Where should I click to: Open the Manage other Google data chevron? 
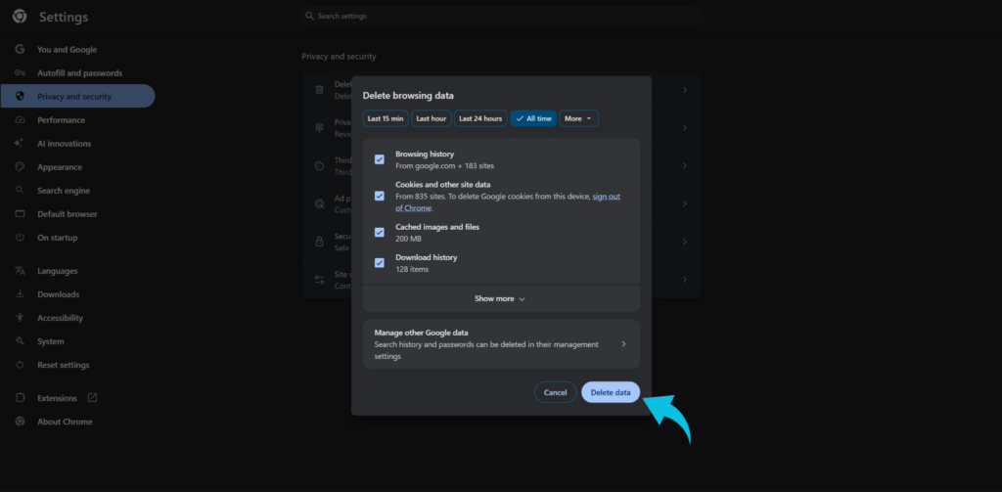pyautogui.click(x=623, y=343)
